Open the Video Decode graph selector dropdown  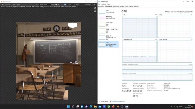tap(162, 39)
